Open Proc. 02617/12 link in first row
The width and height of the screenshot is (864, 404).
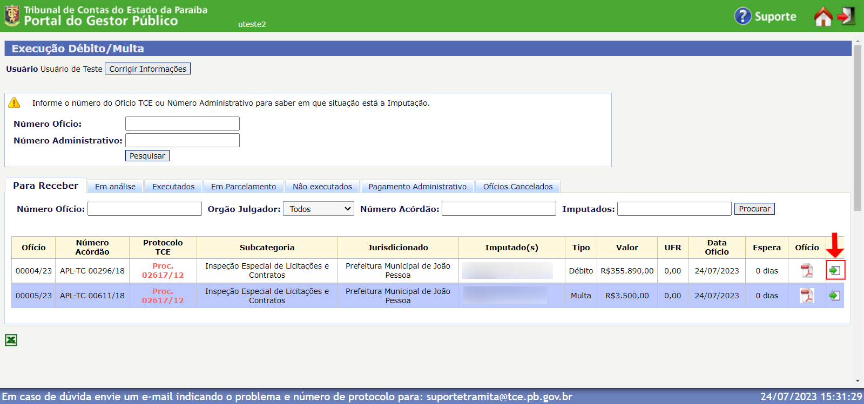(163, 271)
